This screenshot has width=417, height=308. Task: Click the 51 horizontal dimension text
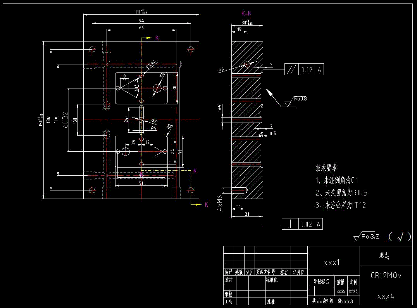[141, 183]
